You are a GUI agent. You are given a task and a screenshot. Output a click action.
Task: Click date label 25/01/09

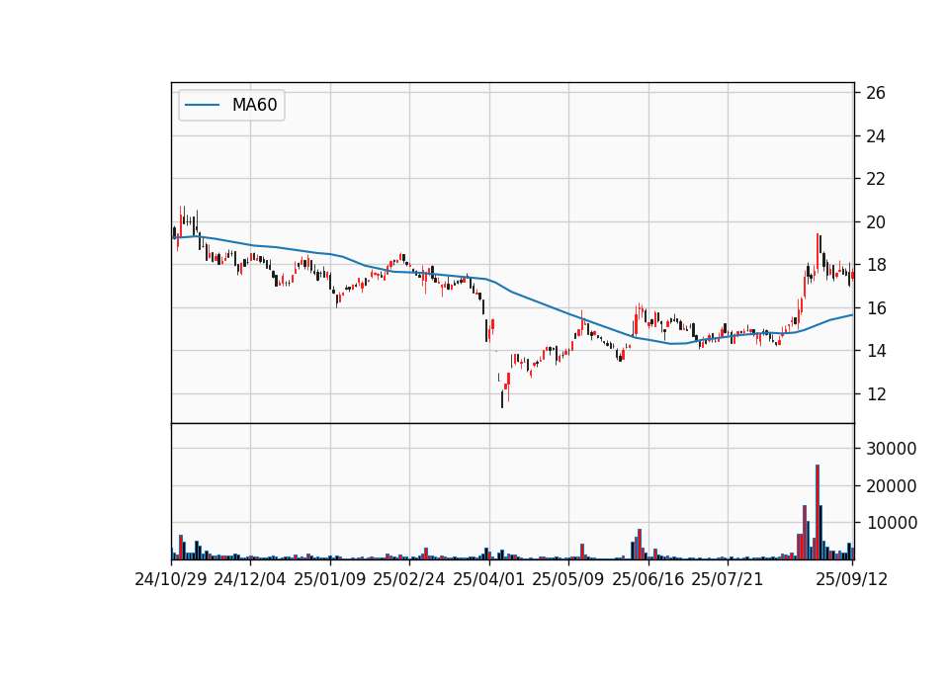pyautogui.click(x=330, y=579)
